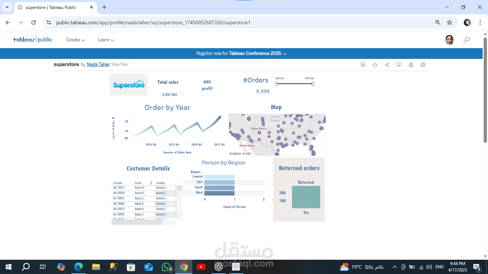Click the Register now for Tableau Conference banner

[x=241, y=54]
